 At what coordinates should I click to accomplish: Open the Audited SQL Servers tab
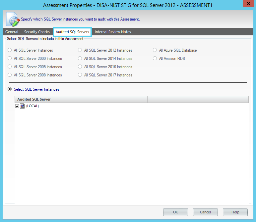coord(72,32)
